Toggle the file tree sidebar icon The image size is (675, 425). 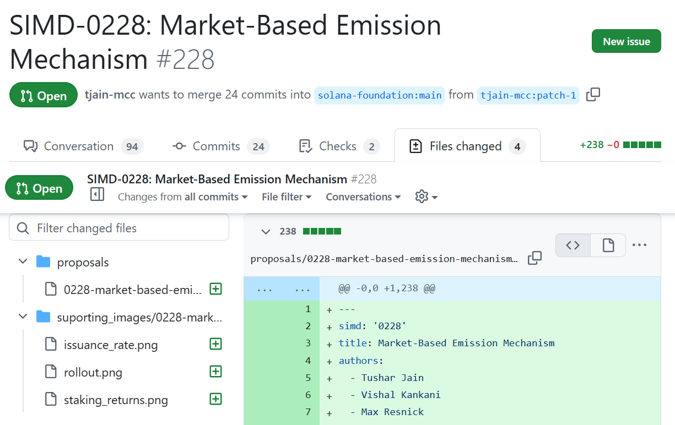97,194
